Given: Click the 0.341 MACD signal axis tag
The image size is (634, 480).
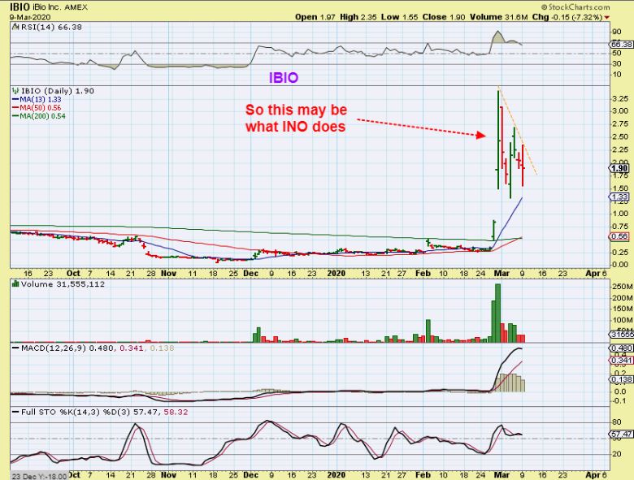Looking at the screenshot, I should [x=621, y=361].
